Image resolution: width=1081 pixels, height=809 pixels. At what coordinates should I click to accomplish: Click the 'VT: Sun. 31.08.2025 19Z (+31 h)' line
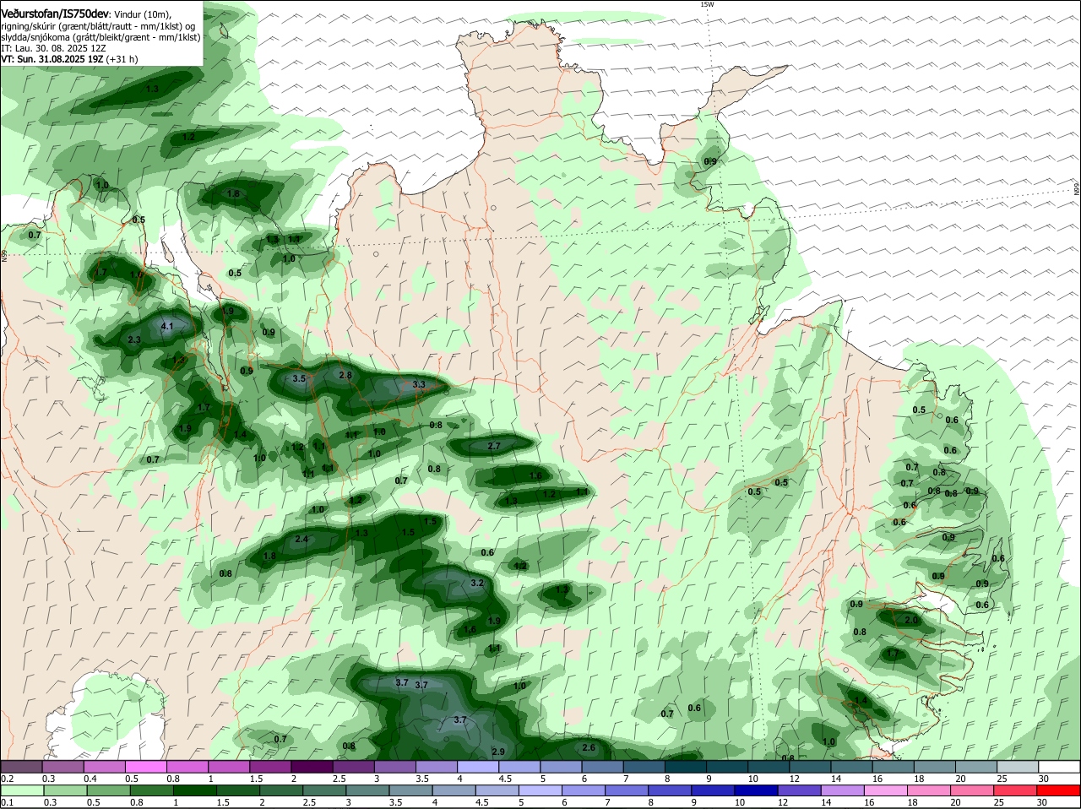coord(69,59)
